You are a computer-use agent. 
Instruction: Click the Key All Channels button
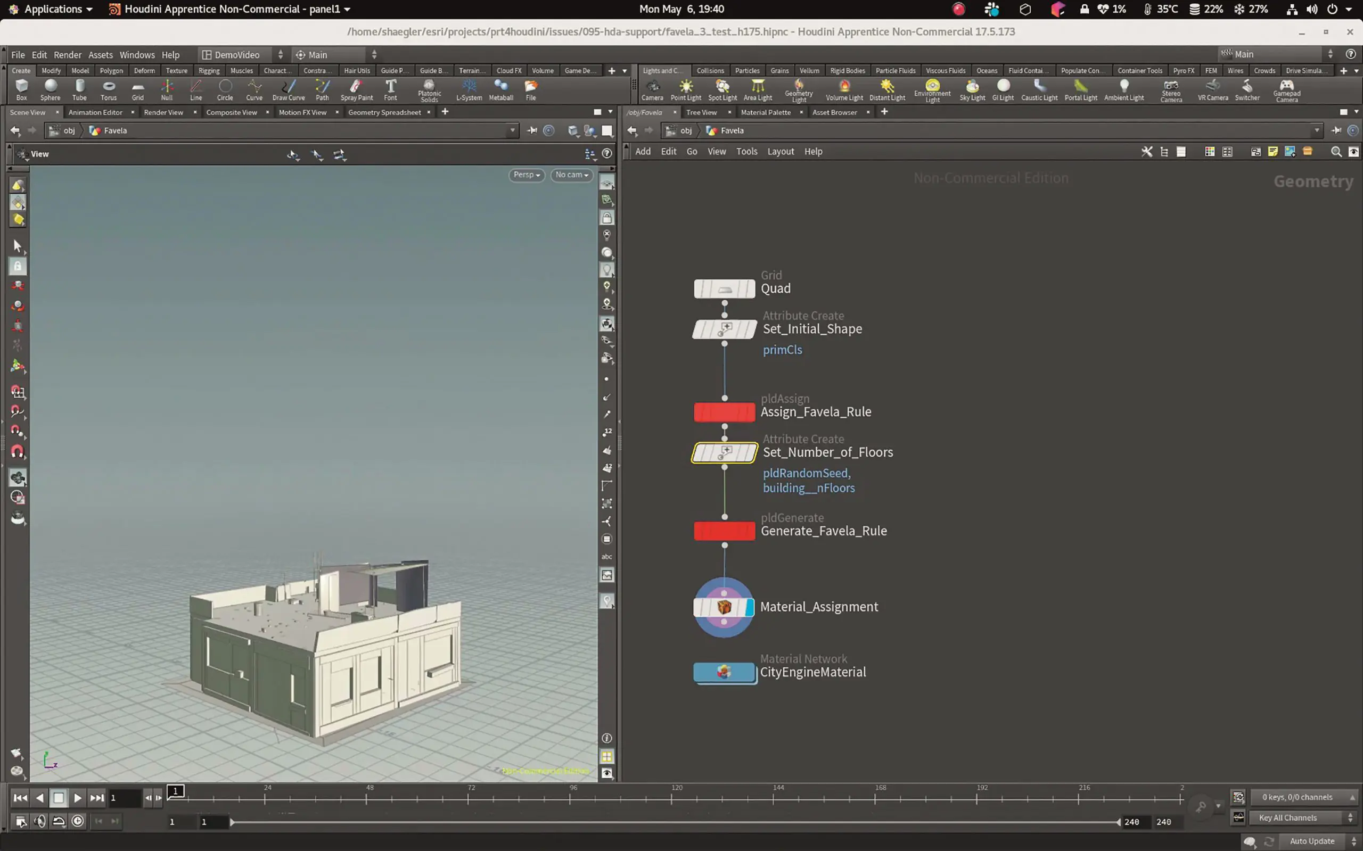1287,817
